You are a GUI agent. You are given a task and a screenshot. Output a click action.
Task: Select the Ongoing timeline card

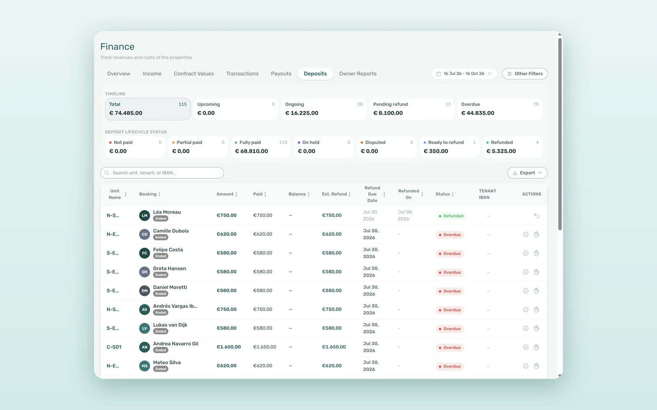point(324,109)
